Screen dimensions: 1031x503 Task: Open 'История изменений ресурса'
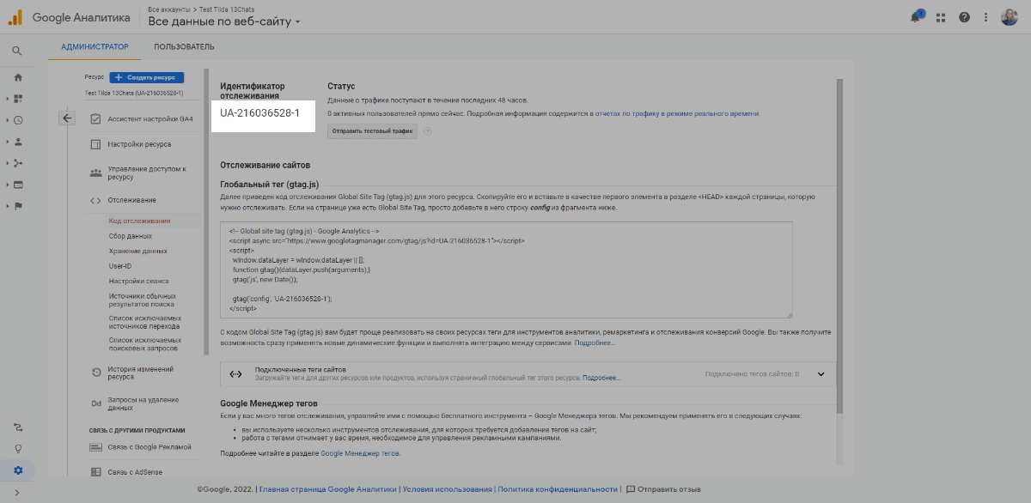(141, 373)
